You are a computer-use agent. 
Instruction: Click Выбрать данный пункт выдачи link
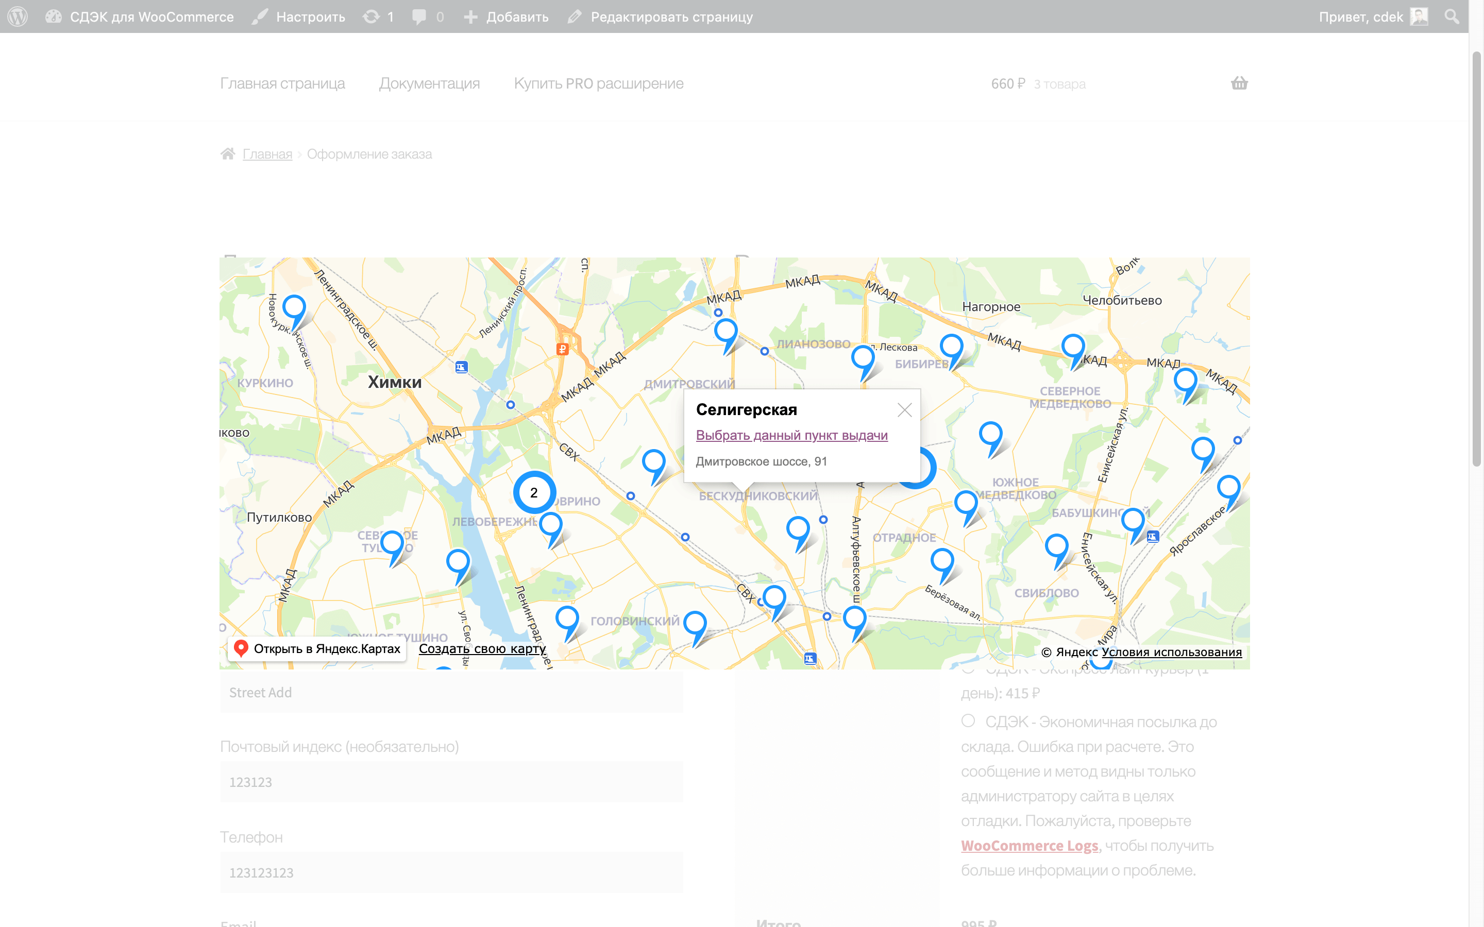791,435
